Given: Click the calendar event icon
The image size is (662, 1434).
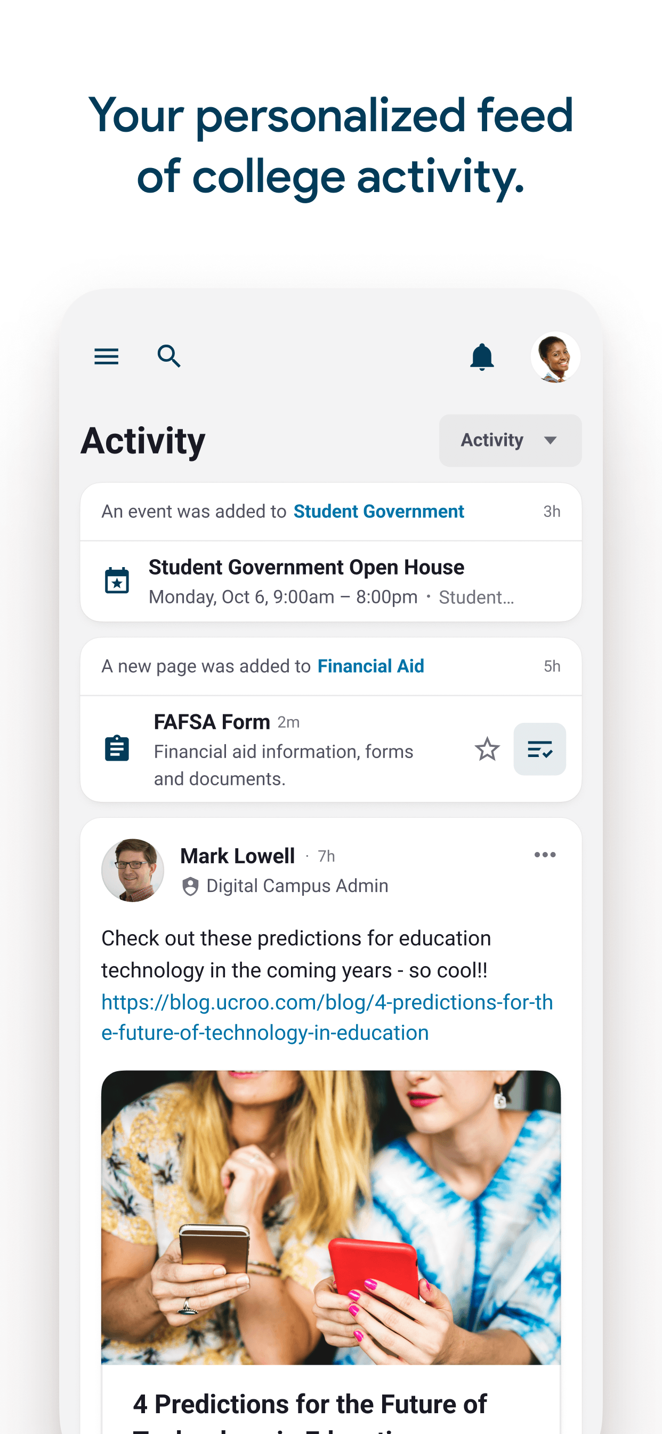Looking at the screenshot, I should pyautogui.click(x=117, y=580).
